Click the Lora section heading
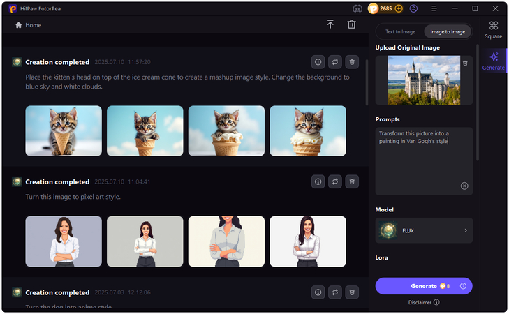Viewport: 509px width, 314px height. click(381, 257)
